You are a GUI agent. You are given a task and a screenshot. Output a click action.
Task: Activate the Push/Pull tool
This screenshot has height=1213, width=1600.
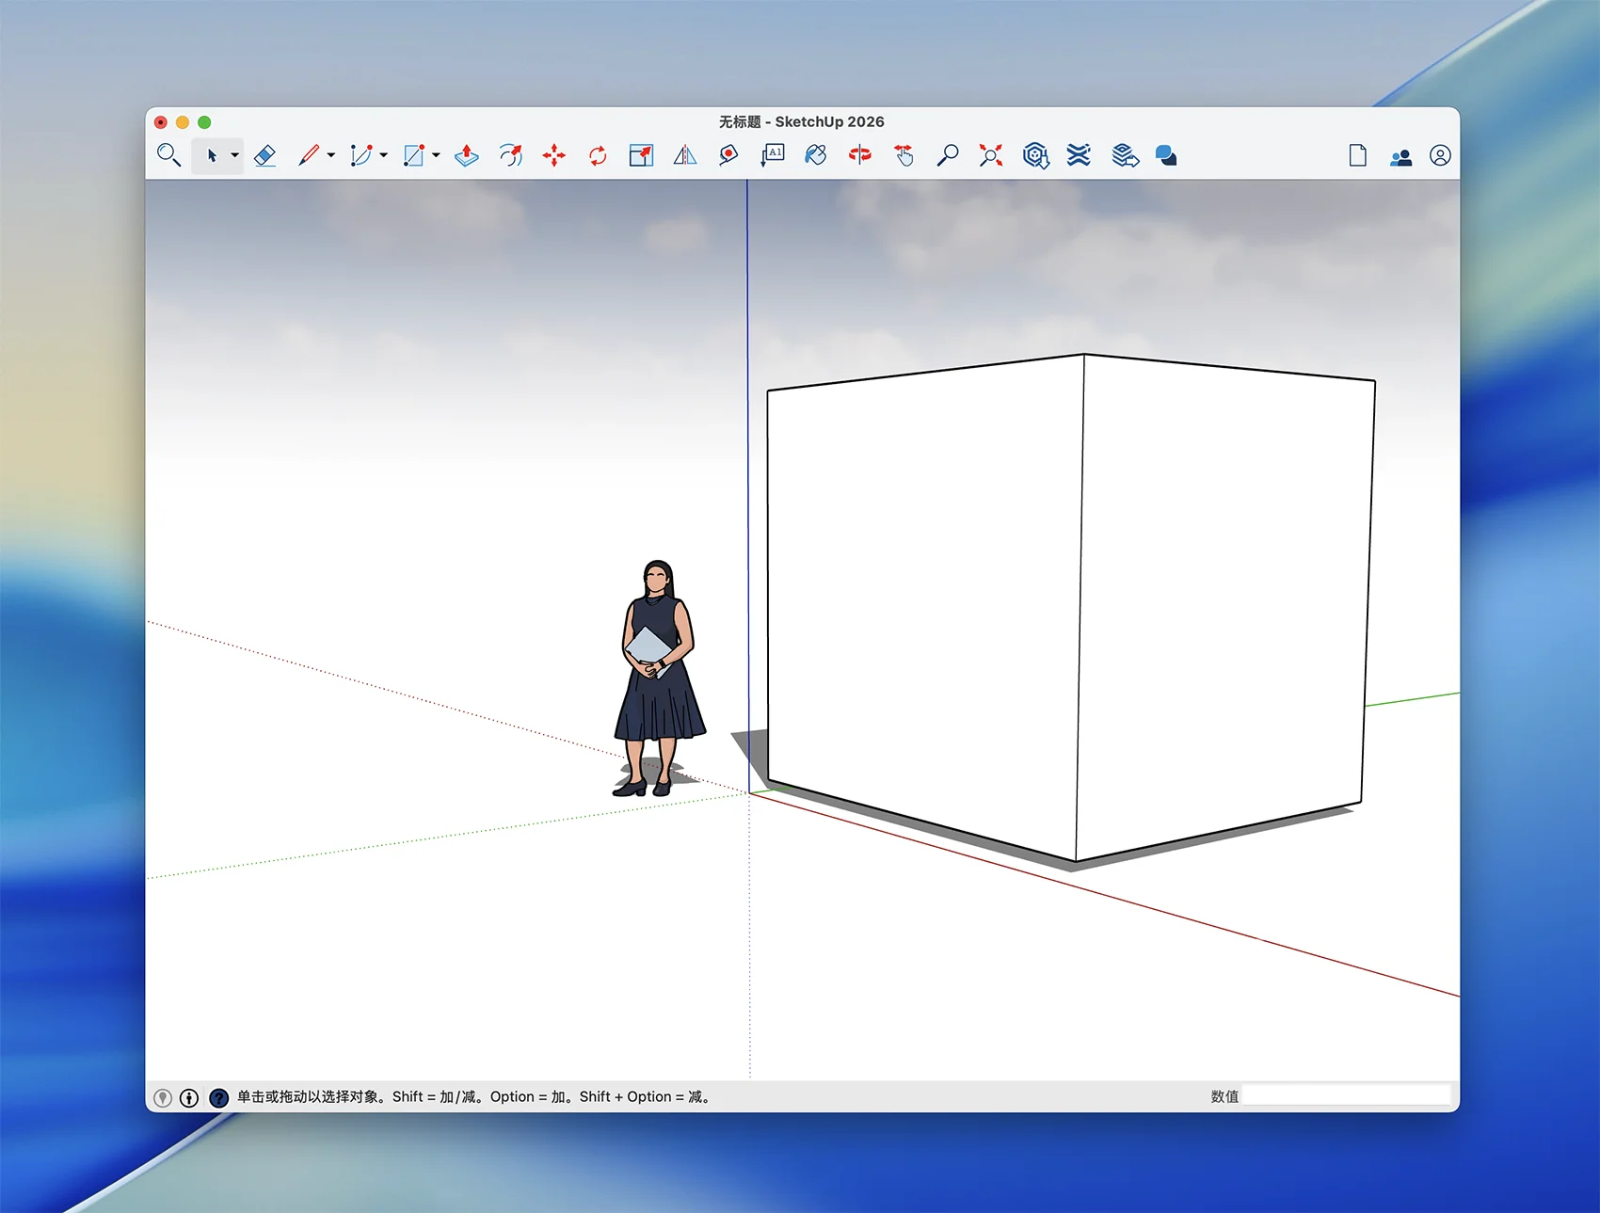[x=467, y=155]
